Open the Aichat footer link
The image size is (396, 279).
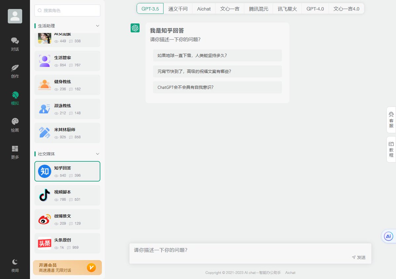click(x=290, y=273)
